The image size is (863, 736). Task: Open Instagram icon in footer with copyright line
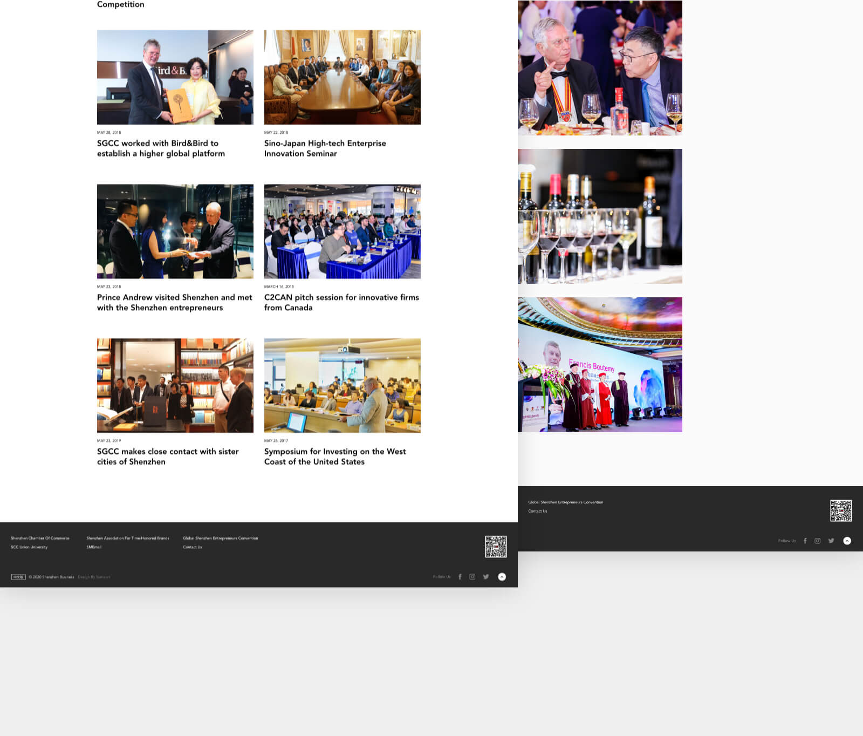pyautogui.click(x=472, y=577)
